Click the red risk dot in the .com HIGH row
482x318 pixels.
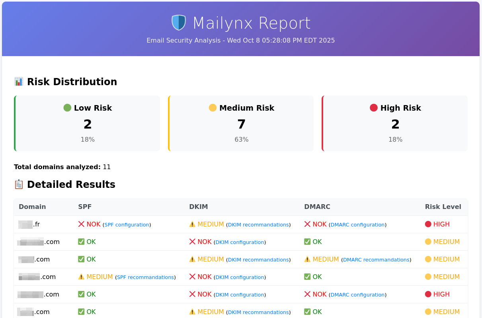click(428, 294)
